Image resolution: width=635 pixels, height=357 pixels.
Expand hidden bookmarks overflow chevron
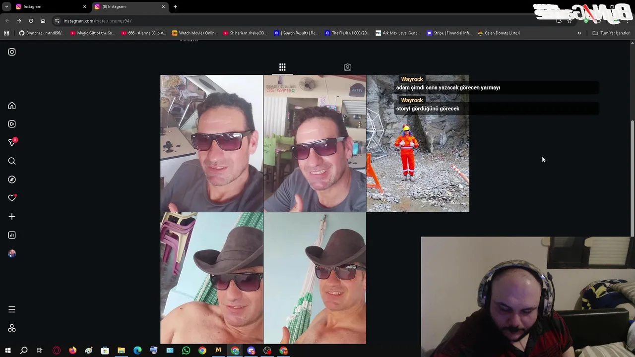click(x=579, y=33)
